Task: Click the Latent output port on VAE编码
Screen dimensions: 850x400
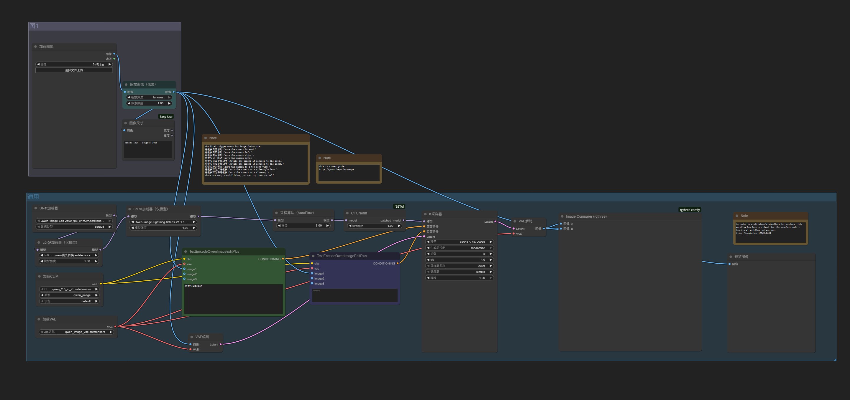Action: tap(221, 344)
